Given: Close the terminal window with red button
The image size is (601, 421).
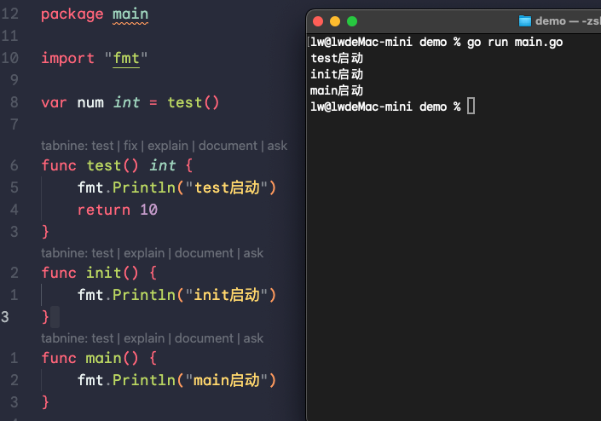Looking at the screenshot, I should [x=318, y=21].
